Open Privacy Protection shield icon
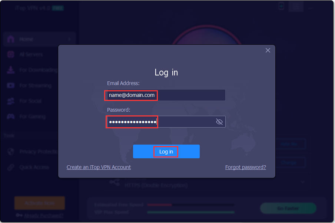 pyautogui.click(x=11, y=152)
